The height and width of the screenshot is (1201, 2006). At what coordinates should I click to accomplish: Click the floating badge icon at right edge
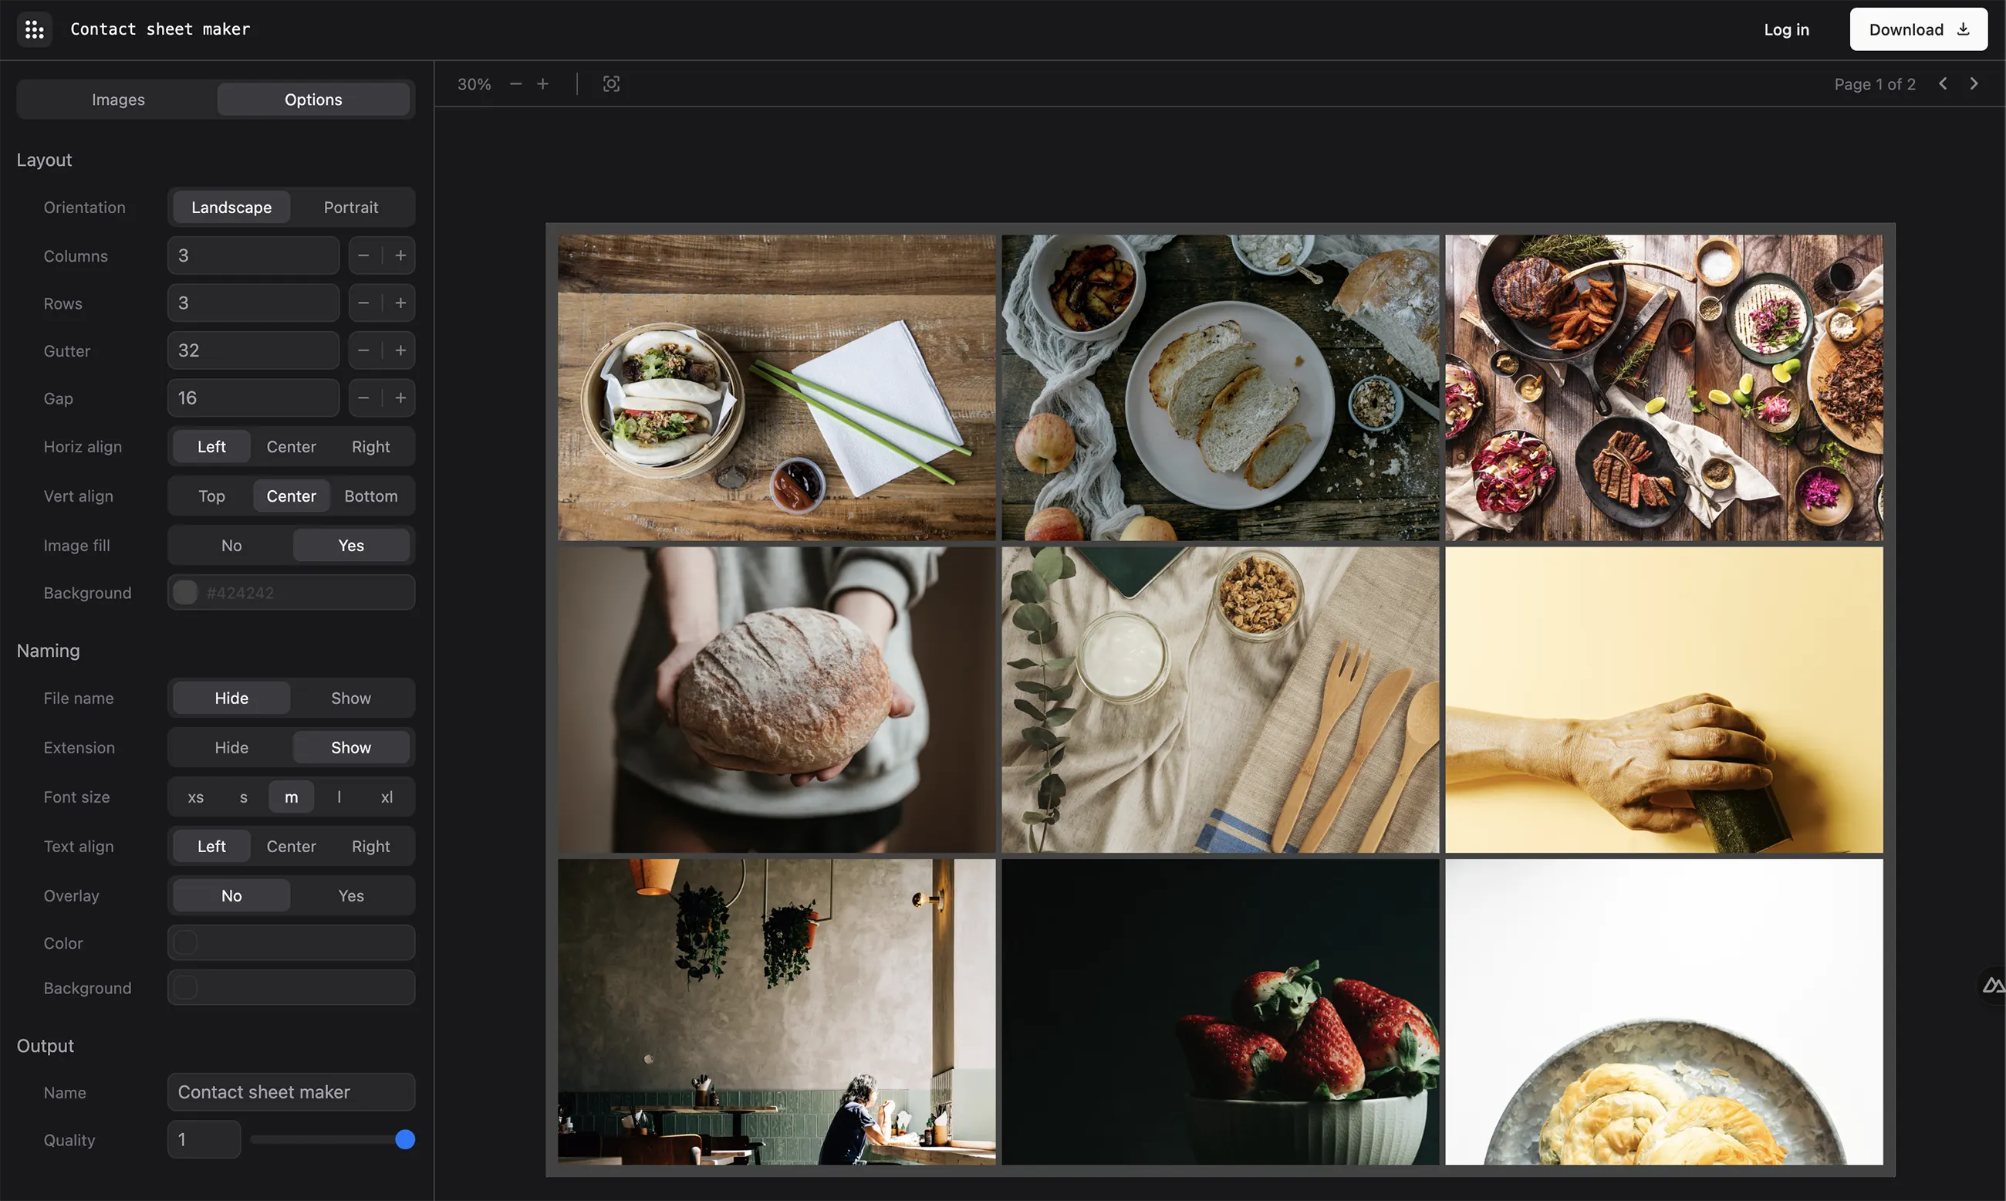pyautogui.click(x=1993, y=985)
